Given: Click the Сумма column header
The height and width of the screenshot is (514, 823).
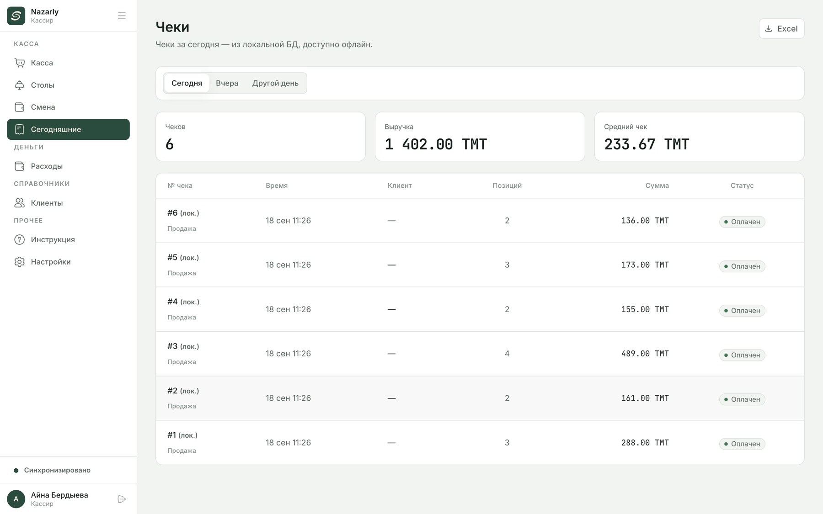Looking at the screenshot, I should point(657,185).
